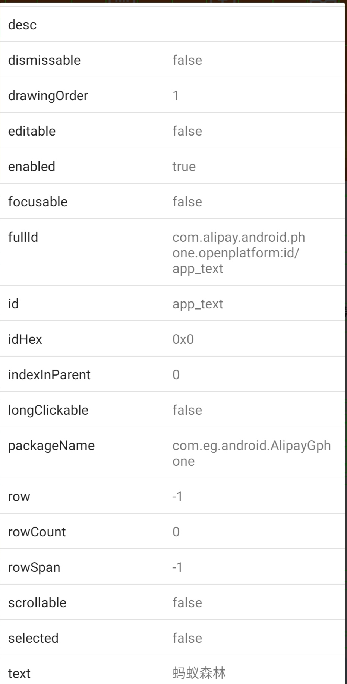The height and width of the screenshot is (684, 347).
Task: Select the longClickable property row
Action: 172,410
